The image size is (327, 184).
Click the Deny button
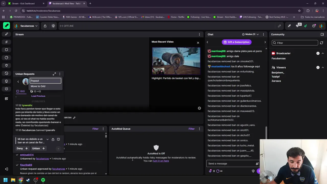click(22, 148)
